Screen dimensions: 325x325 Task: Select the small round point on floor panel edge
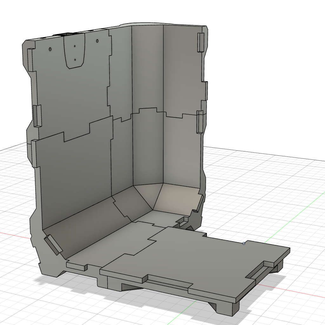[244, 243]
